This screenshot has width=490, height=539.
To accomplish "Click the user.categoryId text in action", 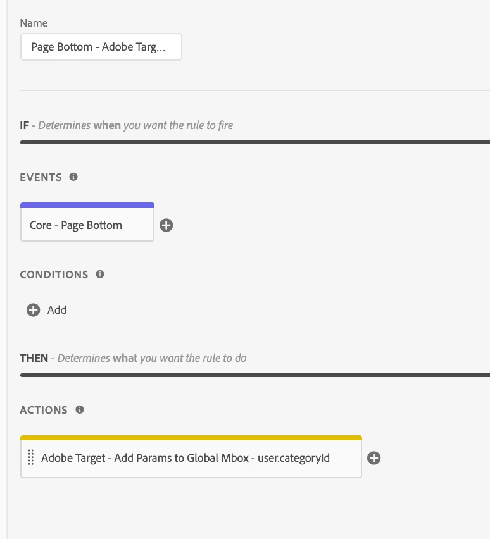I will coord(294,458).
